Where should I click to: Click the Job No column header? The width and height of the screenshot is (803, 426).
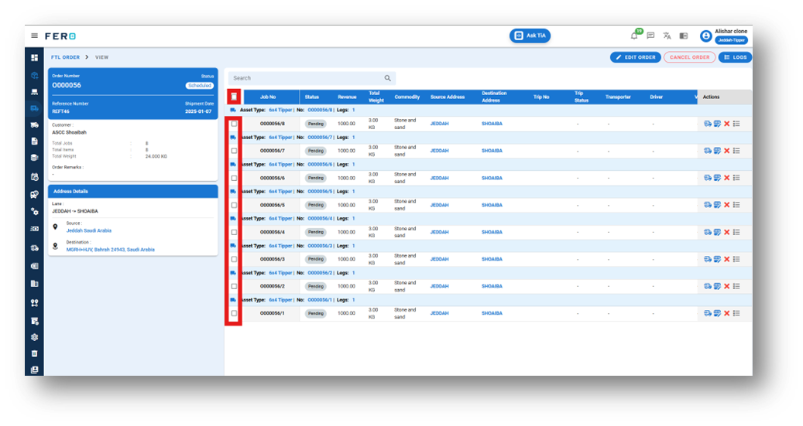tap(268, 97)
